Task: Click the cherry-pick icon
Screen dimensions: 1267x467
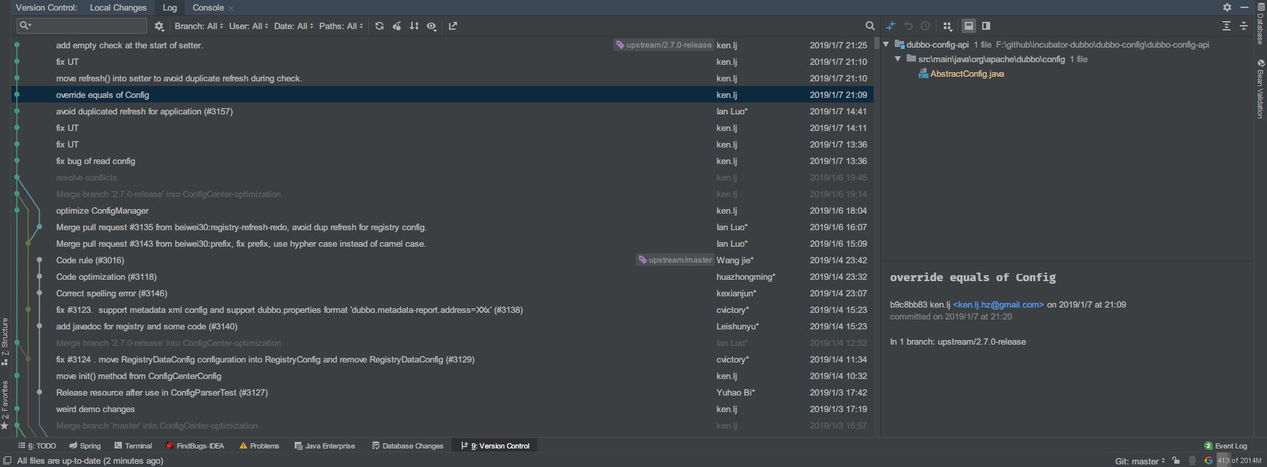Action: click(397, 26)
